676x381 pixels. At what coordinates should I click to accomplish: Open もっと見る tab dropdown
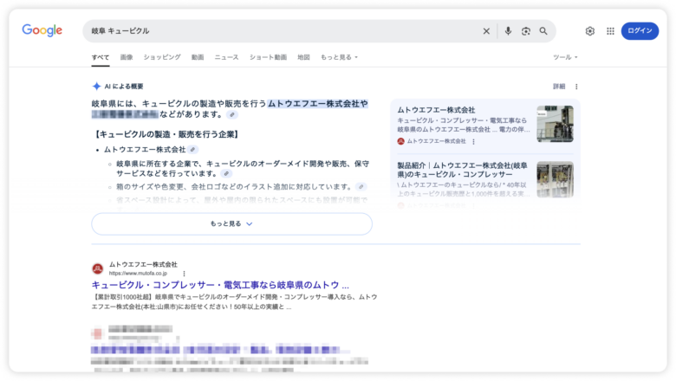(x=339, y=57)
